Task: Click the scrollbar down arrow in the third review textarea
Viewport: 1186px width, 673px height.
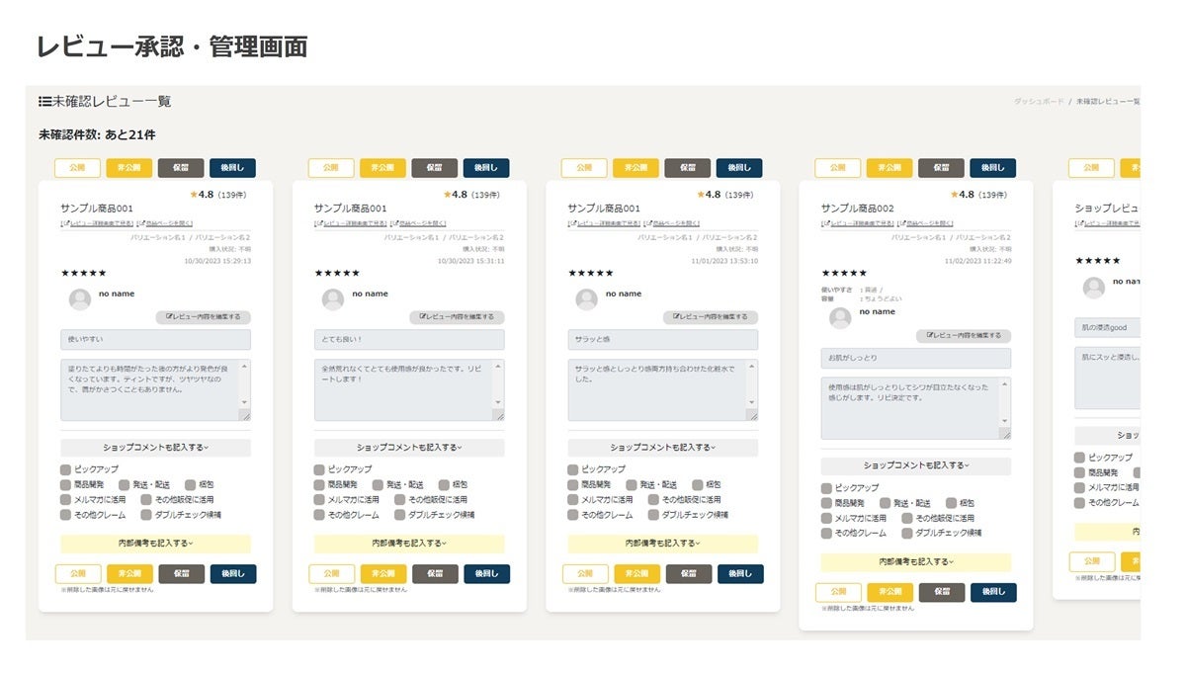Action: coord(752,402)
